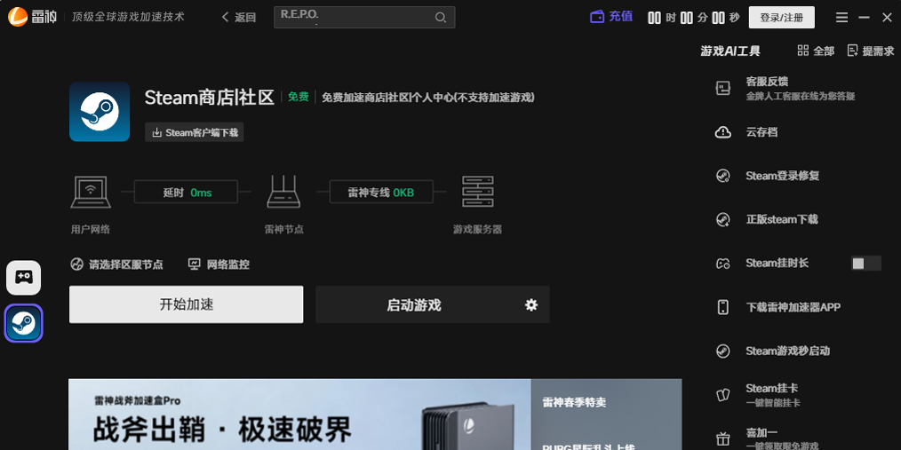Click the large Steam app icon
The height and width of the screenshot is (450, 901).
click(x=100, y=111)
